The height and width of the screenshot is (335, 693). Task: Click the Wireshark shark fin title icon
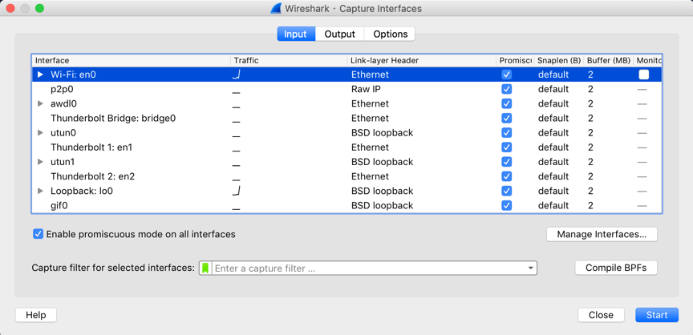tap(276, 8)
